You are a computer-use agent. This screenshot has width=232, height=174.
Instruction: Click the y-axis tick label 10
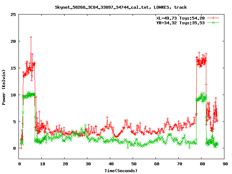click(x=13, y=95)
